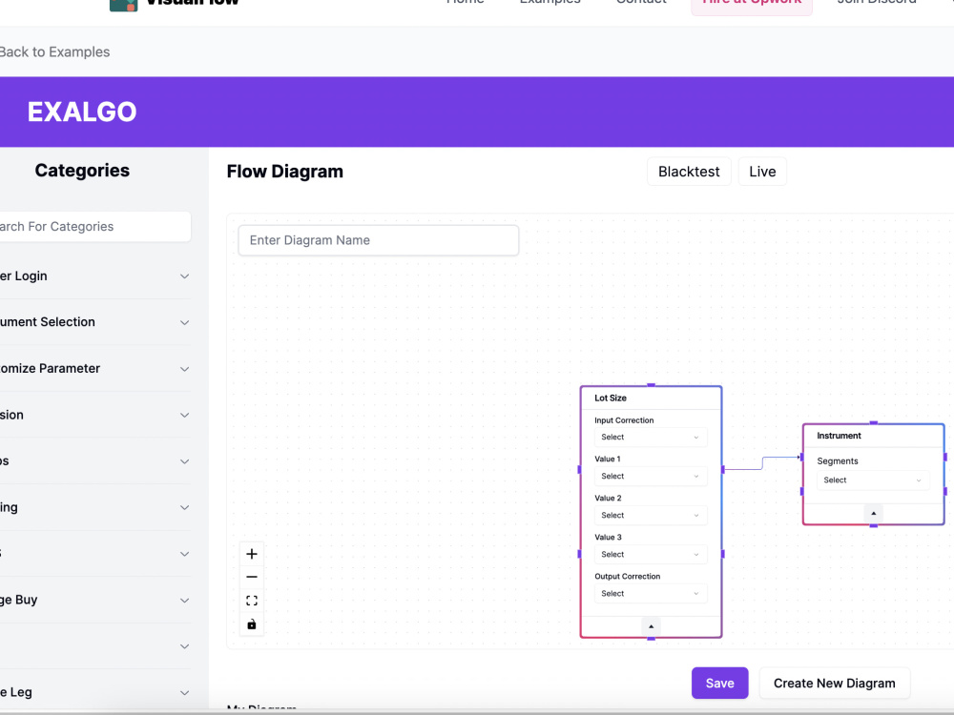Zoom in on the flow canvas
954x715 pixels.
click(x=251, y=554)
